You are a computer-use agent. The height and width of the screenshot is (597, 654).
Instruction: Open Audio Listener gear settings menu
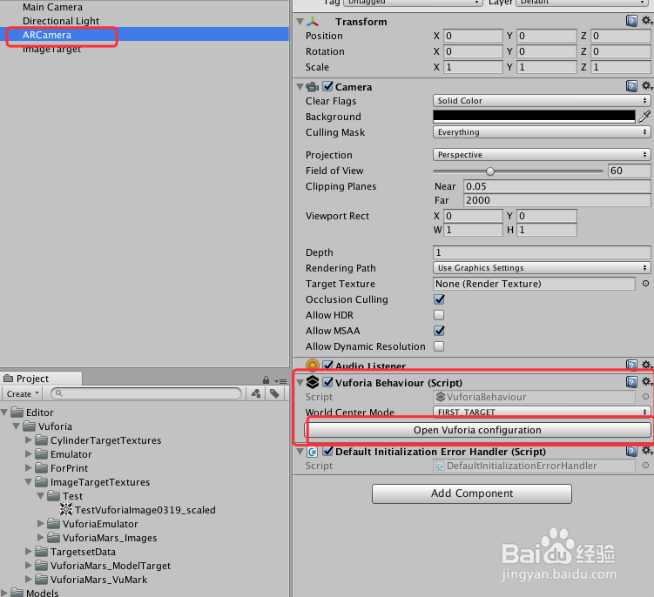coord(647,365)
